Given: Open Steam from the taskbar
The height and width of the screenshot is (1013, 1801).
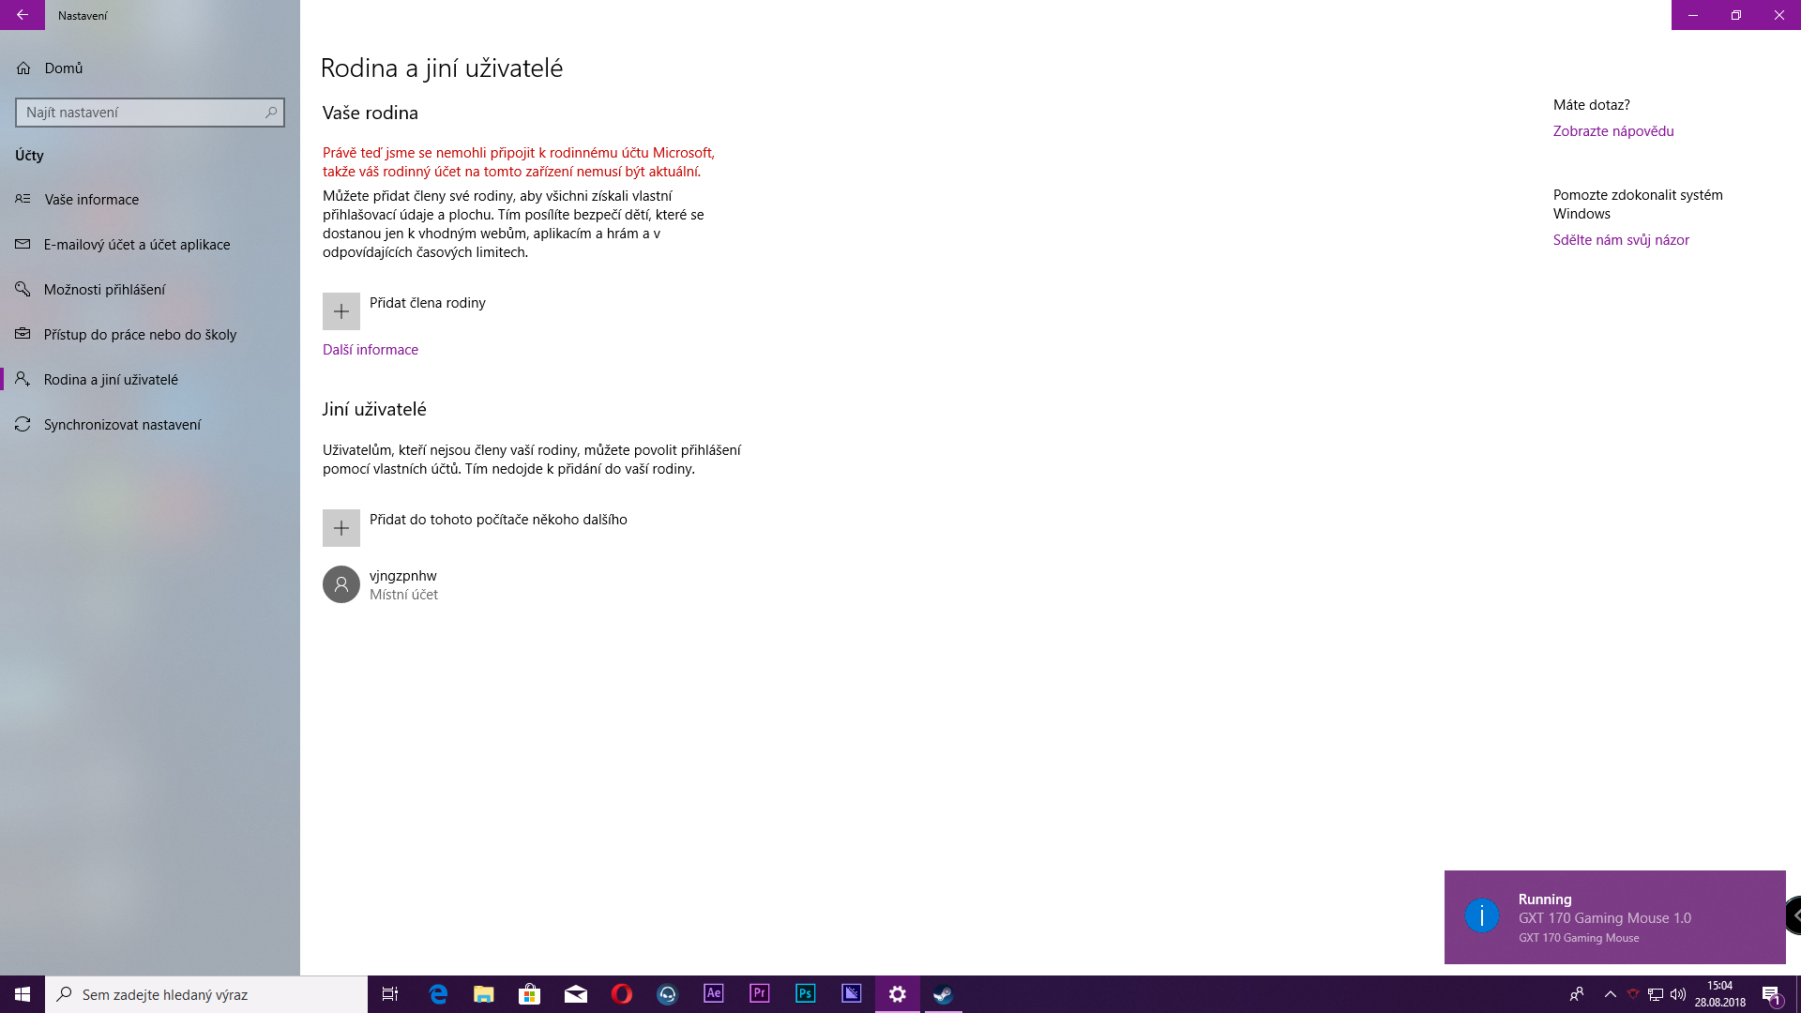Looking at the screenshot, I should click(943, 993).
